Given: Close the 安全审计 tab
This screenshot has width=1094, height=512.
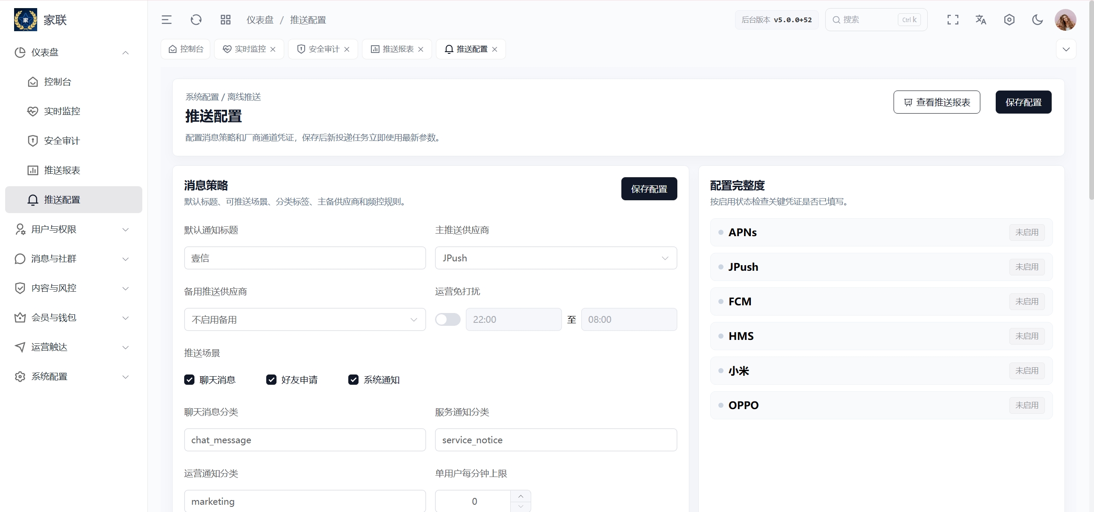Looking at the screenshot, I should (347, 49).
